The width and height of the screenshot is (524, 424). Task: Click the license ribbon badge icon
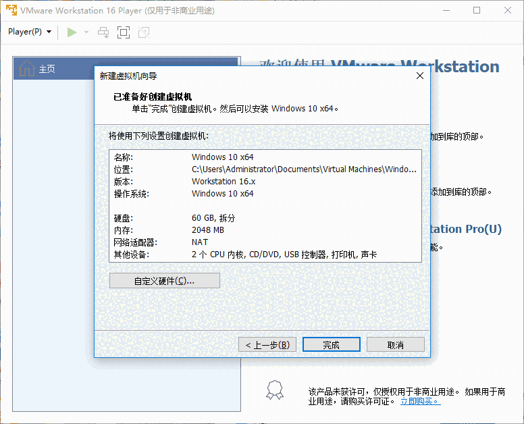point(275,390)
